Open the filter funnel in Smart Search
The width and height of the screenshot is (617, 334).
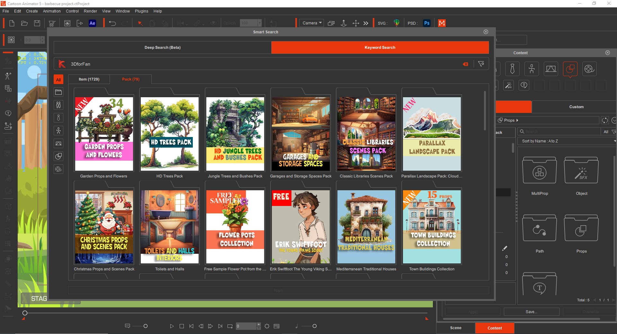pyautogui.click(x=481, y=64)
